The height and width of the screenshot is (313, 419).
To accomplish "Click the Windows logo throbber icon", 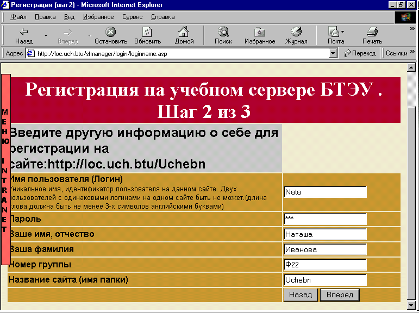I will point(405,17).
